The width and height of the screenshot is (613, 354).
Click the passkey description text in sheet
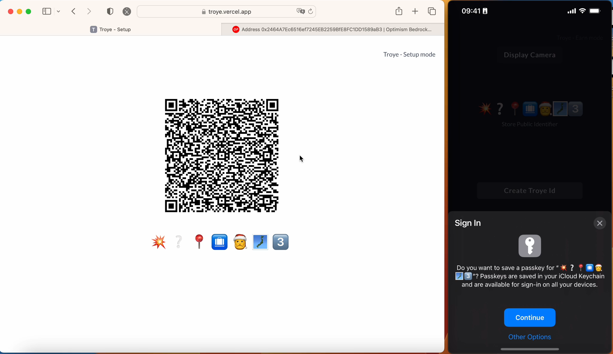(x=529, y=276)
